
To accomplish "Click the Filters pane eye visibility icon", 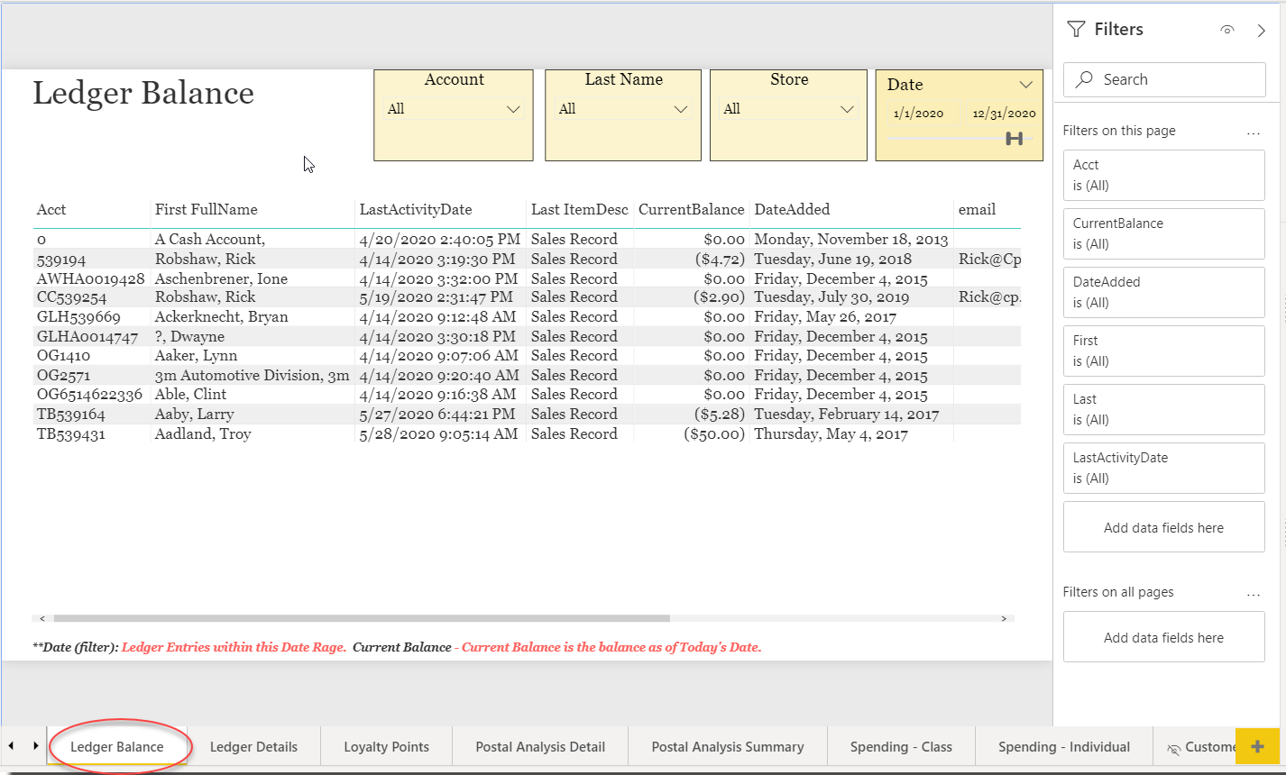I will (x=1226, y=30).
